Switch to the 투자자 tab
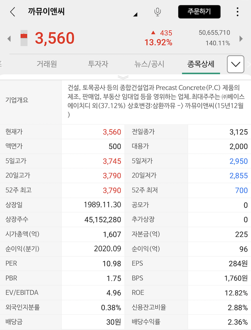 [98, 64]
